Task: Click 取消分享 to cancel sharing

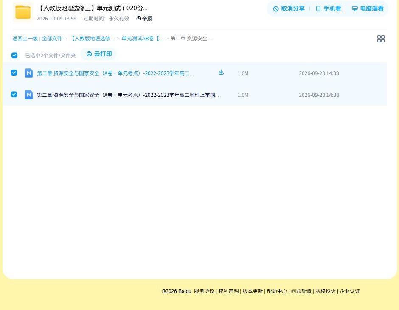Action: [289, 8]
